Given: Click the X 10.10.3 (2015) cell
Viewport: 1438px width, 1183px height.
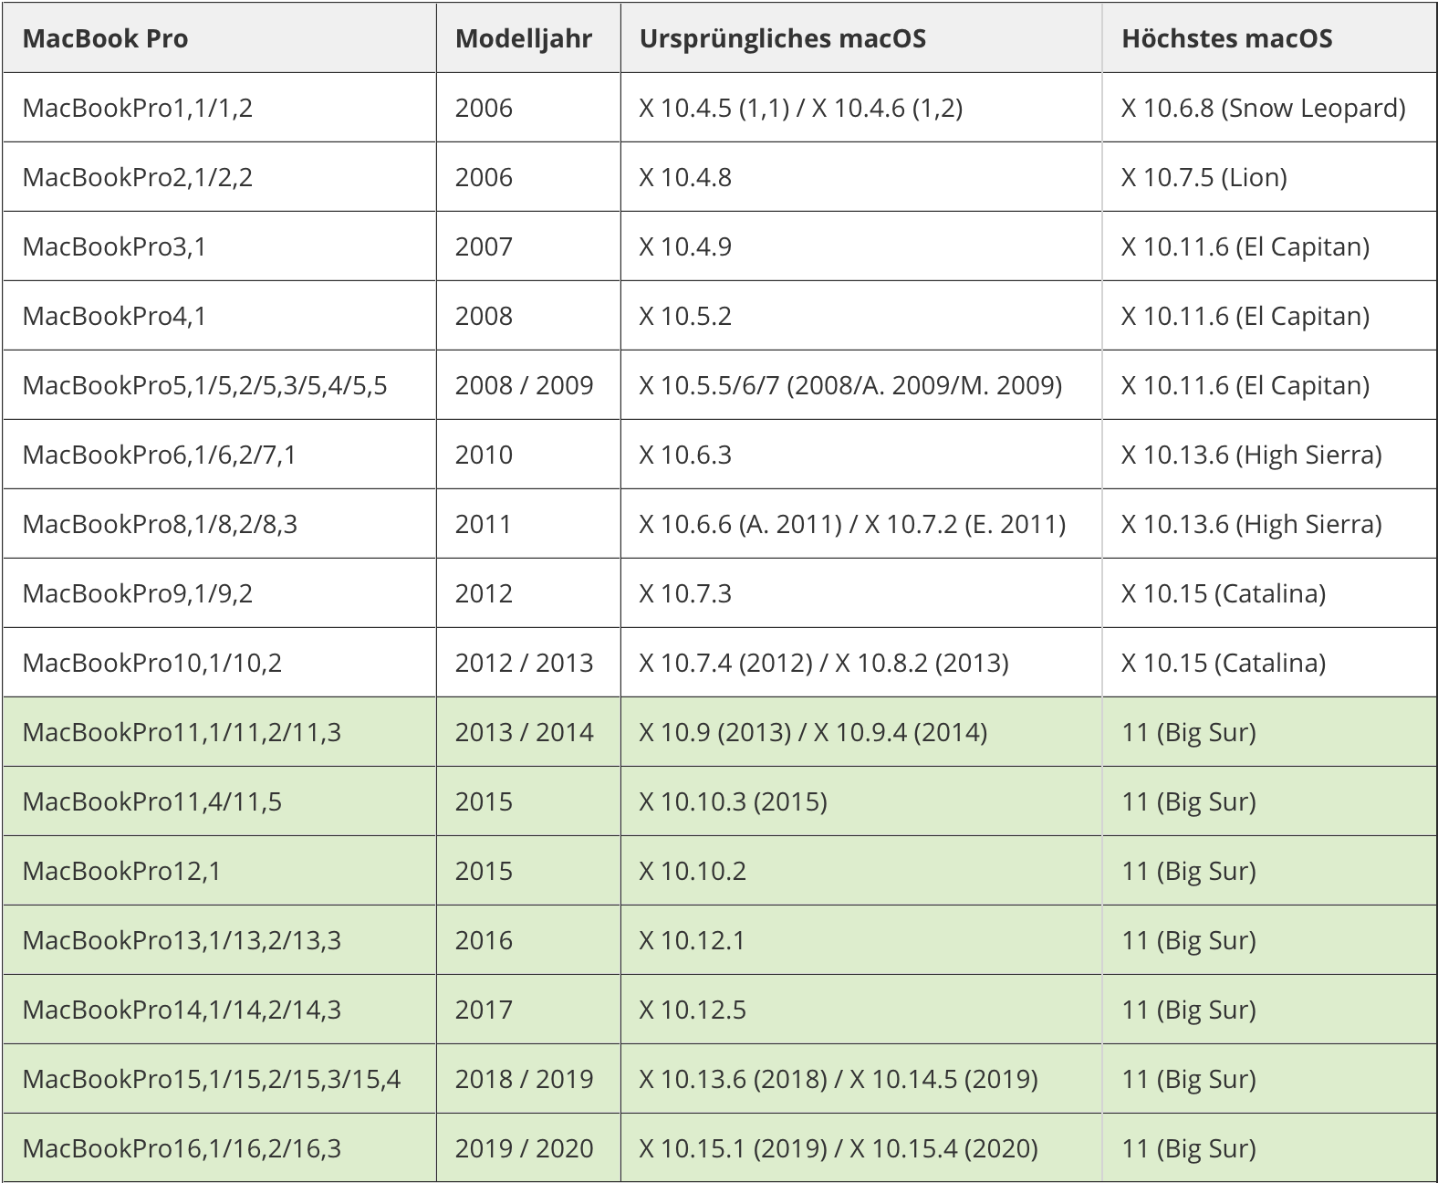Looking at the screenshot, I should [x=733, y=801].
